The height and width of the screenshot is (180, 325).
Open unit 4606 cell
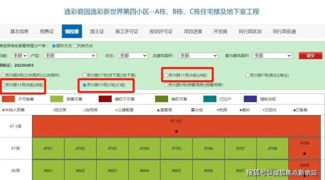click(x=208, y=170)
